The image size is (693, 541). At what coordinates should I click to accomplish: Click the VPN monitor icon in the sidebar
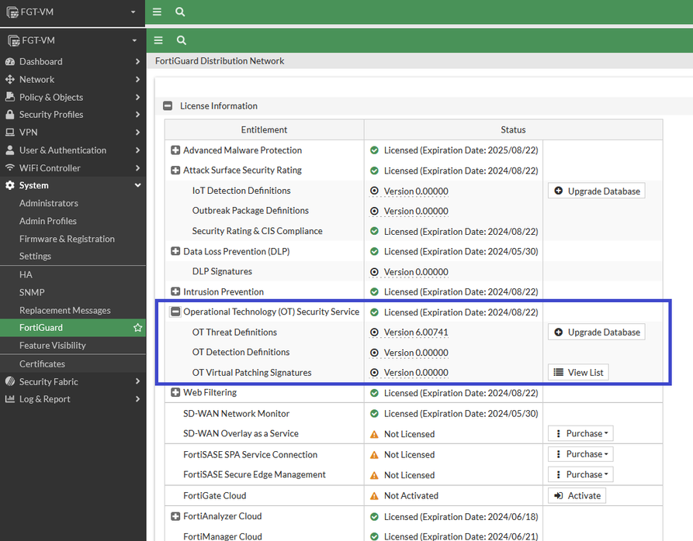[10, 133]
